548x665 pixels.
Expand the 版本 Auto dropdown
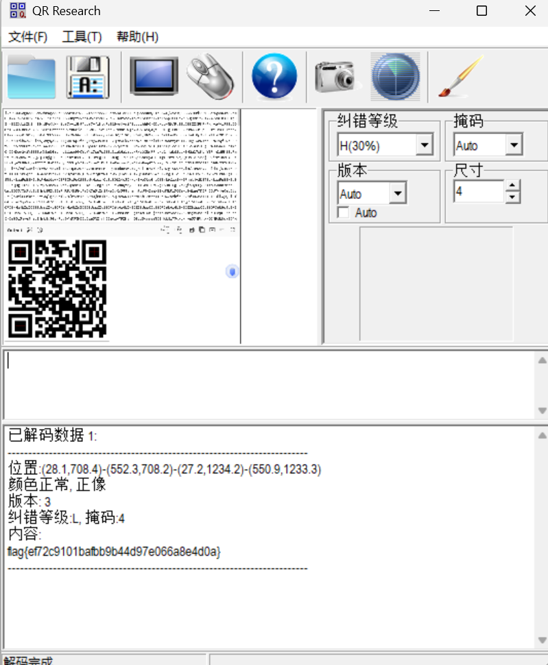click(x=398, y=194)
